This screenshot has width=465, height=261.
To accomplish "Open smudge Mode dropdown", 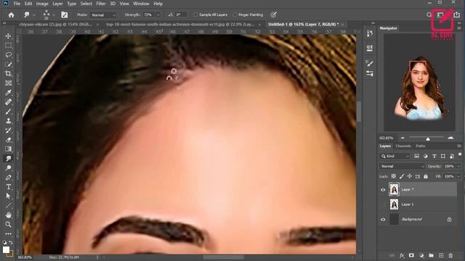I will 103,14.
